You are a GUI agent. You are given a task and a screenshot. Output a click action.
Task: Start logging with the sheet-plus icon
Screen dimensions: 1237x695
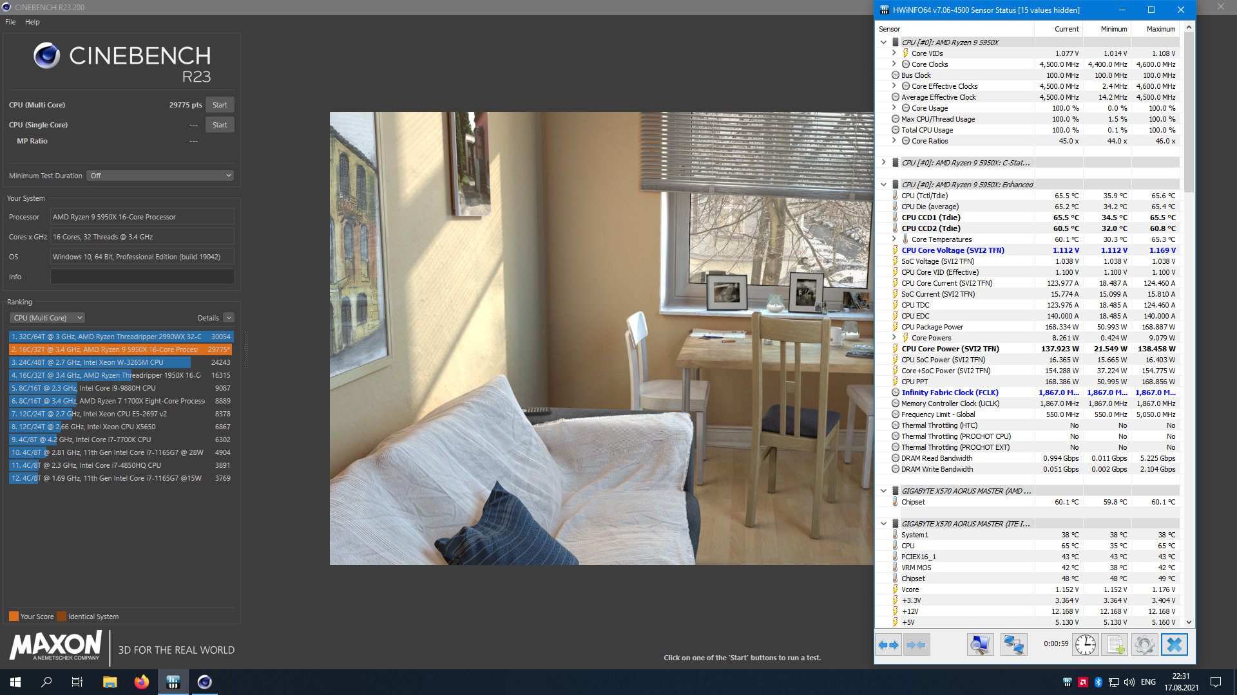[1115, 644]
